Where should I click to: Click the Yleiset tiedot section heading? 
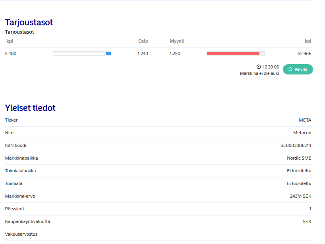(x=30, y=108)
